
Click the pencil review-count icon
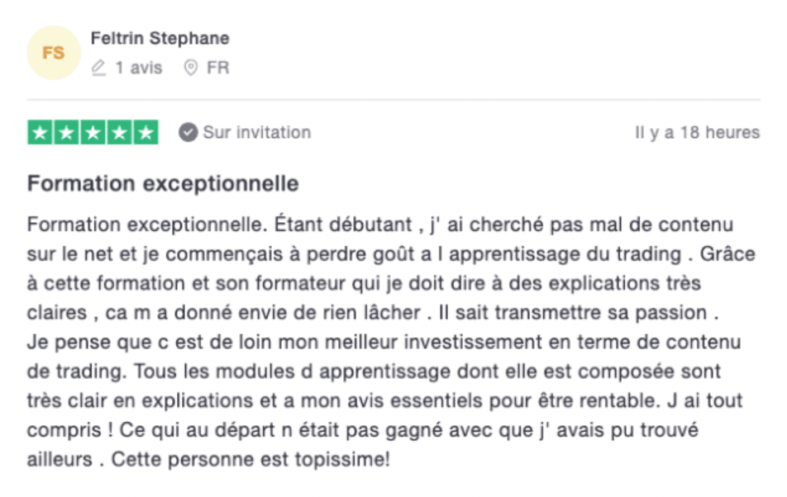click(x=99, y=68)
